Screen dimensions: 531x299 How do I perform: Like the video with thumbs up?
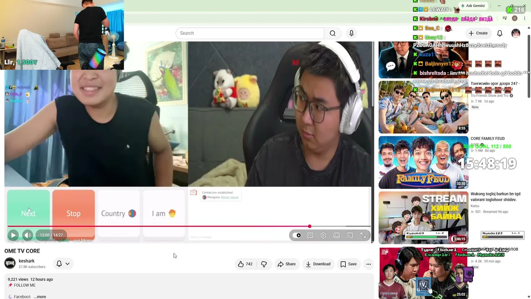pos(245,264)
